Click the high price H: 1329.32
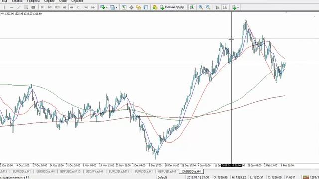The height and width of the screenshot is (179, 319). click(x=239, y=177)
